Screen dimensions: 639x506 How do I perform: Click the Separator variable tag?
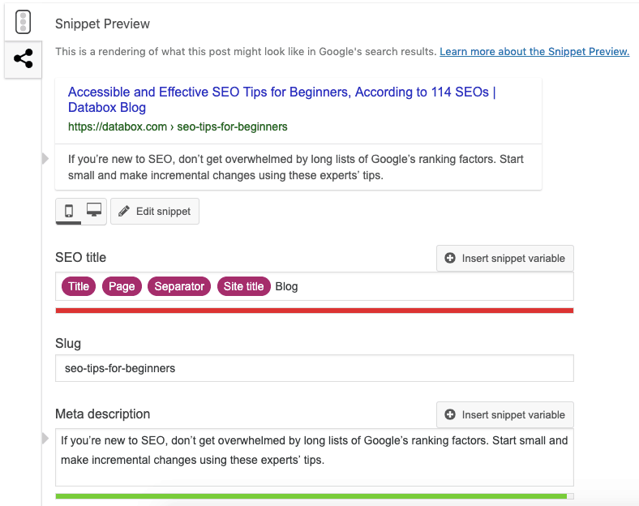click(179, 286)
